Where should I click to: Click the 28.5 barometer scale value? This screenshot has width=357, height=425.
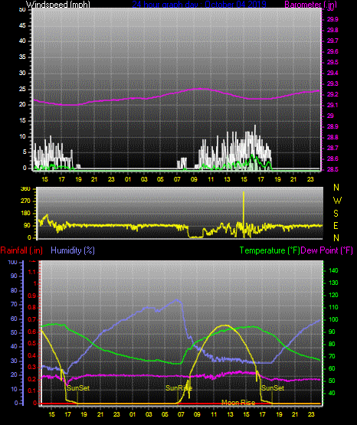(332, 169)
